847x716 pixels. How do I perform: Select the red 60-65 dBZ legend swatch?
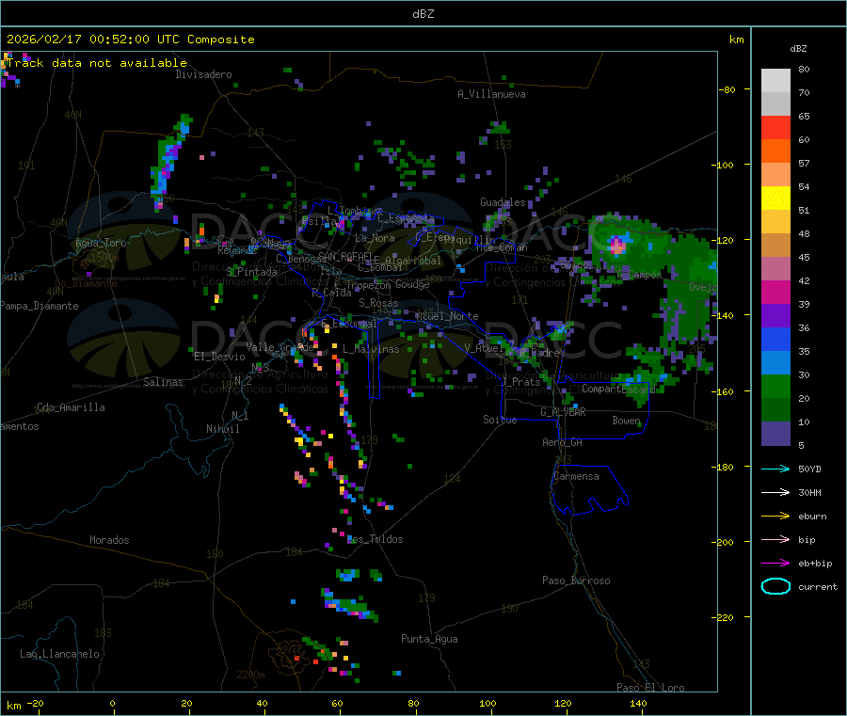775,127
